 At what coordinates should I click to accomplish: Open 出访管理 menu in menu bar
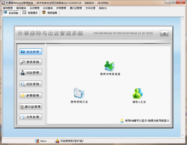35,8
